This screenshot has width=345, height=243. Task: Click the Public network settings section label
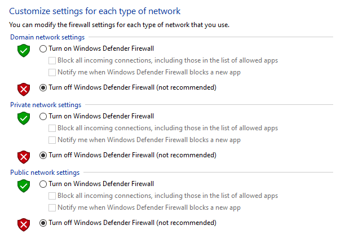pos(45,173)
